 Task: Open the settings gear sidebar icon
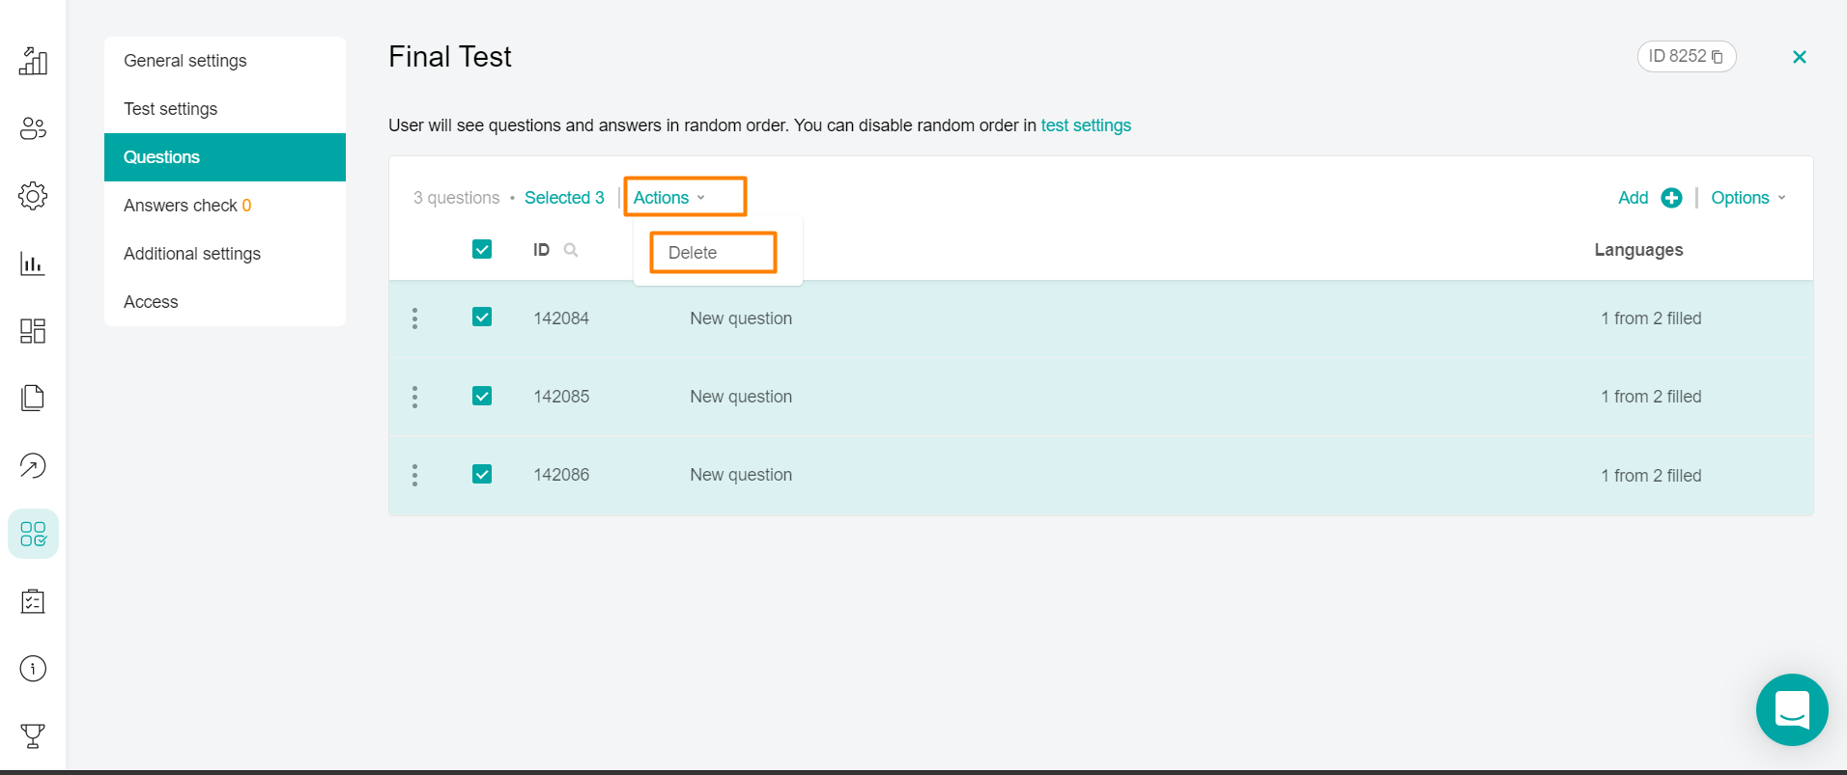33,196
